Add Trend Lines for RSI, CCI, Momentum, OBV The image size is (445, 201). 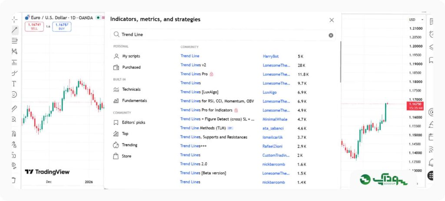217,101
